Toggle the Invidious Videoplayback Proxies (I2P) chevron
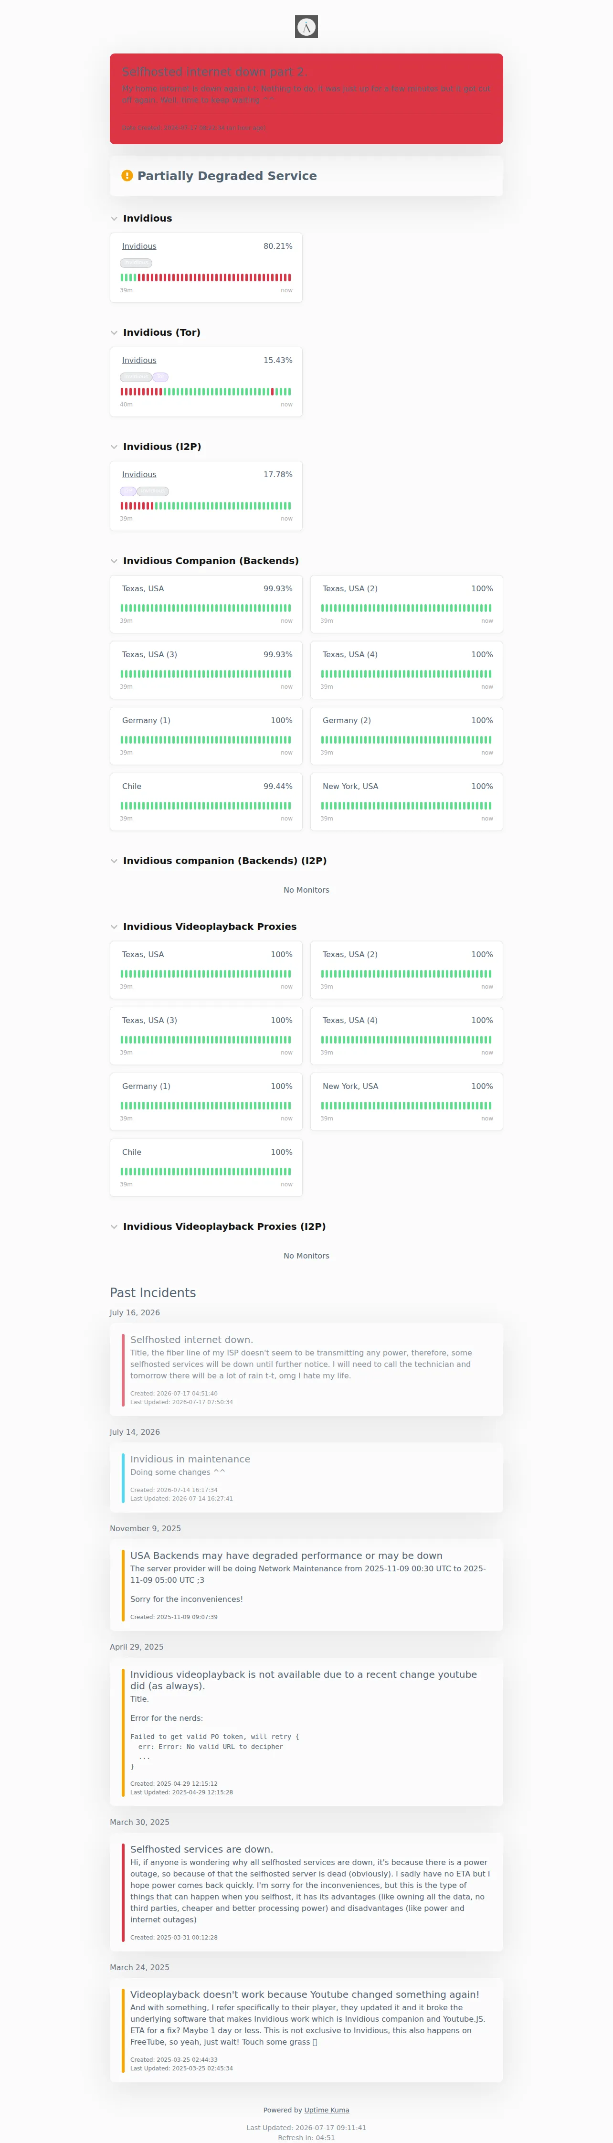613x2143 pixels. (x=114, y=1226)
